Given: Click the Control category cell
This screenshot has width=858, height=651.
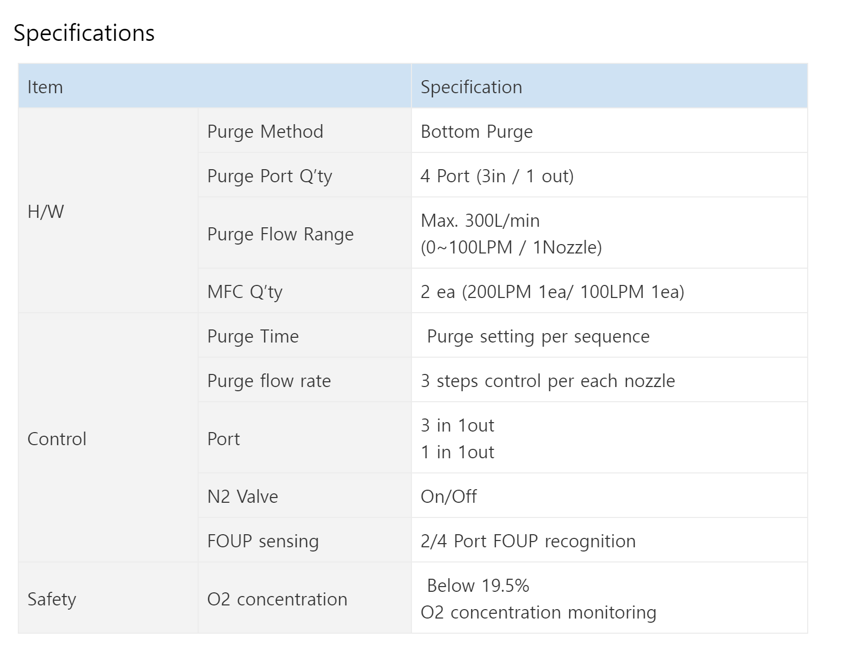Looking at the screenshot, I should 108,438.
